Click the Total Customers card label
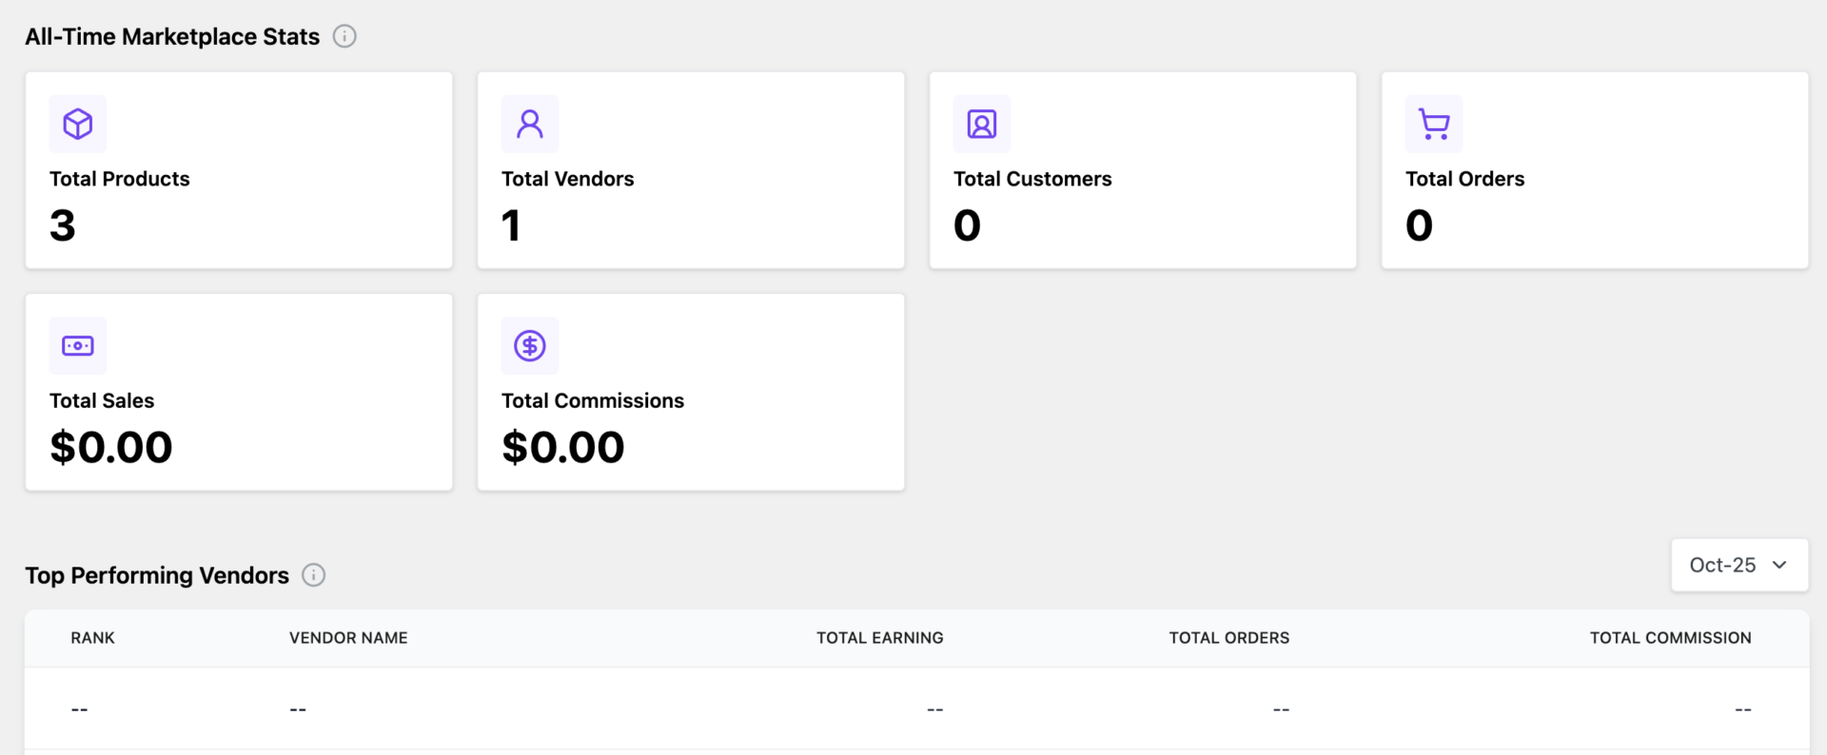 click(x=1032, y=179)
